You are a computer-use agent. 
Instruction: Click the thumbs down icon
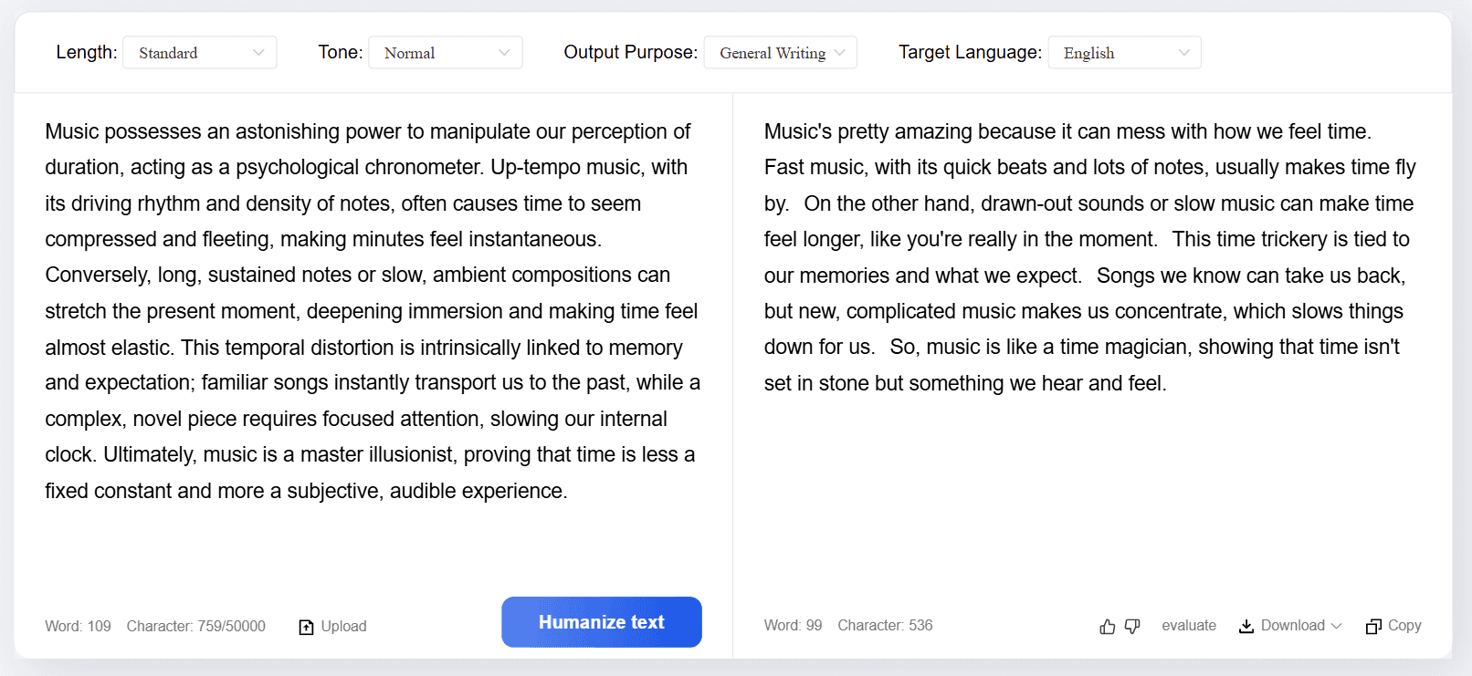[1132, 627]
